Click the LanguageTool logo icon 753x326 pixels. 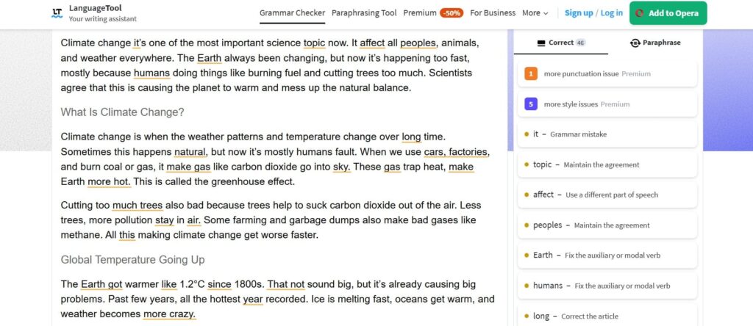[x=57, y=13]
